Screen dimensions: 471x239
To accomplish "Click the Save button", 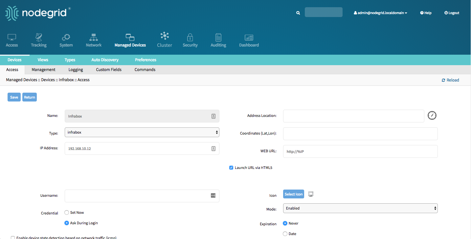I will coord(14,97).
